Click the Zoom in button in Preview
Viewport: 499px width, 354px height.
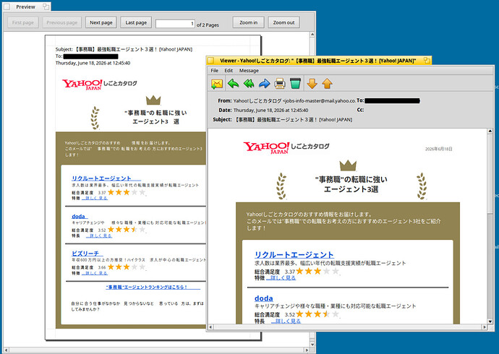coord(248,22)
